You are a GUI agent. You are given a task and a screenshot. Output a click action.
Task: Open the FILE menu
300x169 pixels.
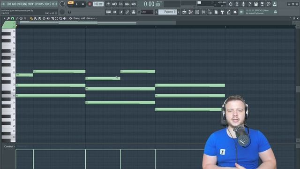click(x=3, y=4)
